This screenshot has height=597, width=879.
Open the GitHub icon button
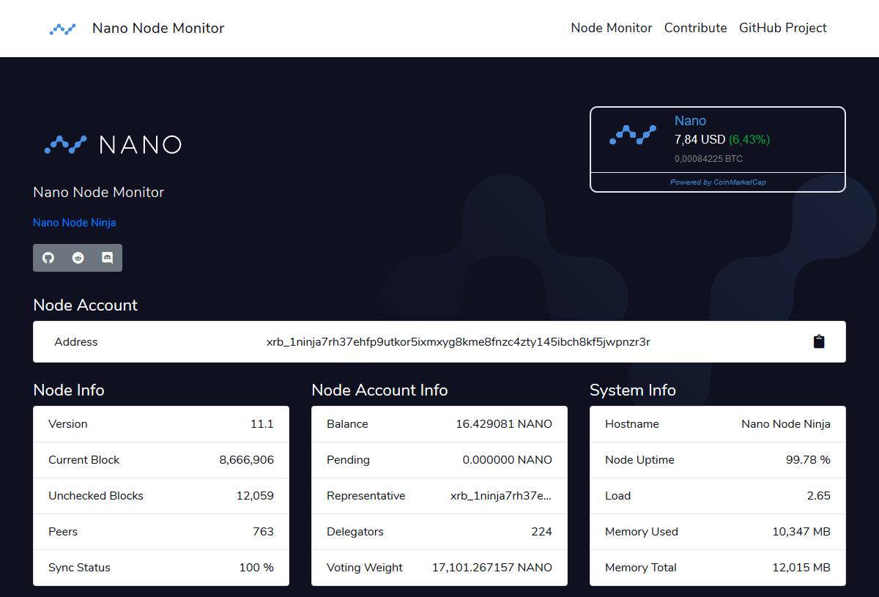(48, 258)
